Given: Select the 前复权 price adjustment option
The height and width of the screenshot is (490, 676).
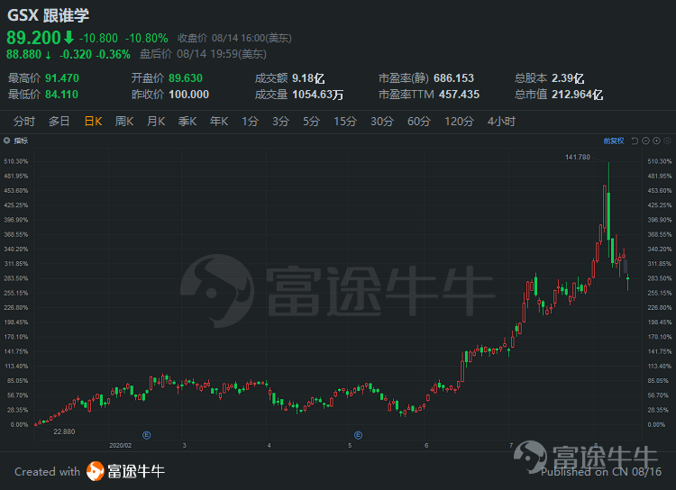Looking at the screenshot, I should [614, 141].
